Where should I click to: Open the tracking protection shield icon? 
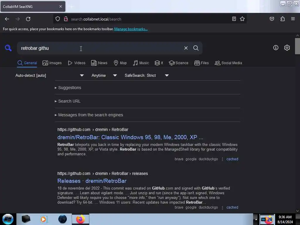point(58,19)
